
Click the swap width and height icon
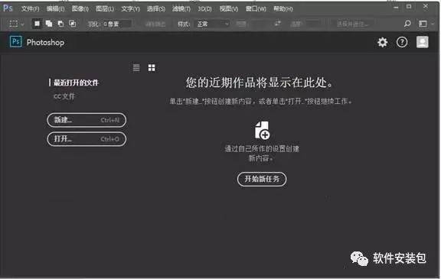click(x=278, y=24)
